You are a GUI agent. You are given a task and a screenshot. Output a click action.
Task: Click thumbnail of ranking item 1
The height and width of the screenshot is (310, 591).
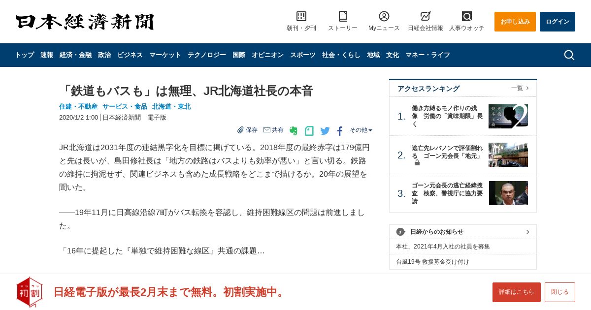(508, 116)
